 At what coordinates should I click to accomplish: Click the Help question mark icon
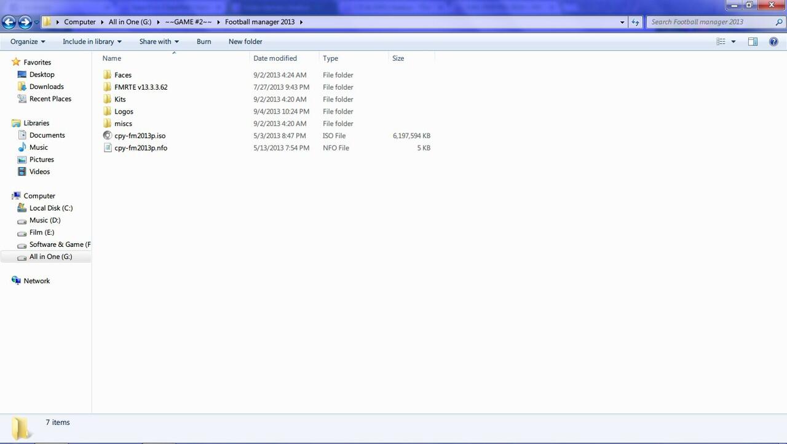click(x=773, y=42)
